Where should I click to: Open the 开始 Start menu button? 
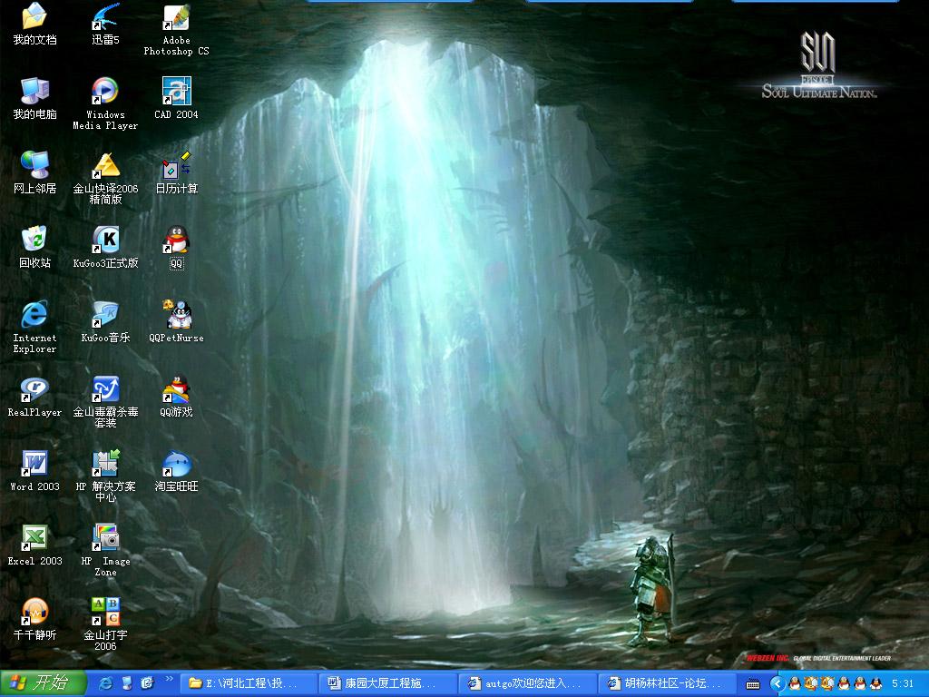pyautogui.click(x=43, y=683)
